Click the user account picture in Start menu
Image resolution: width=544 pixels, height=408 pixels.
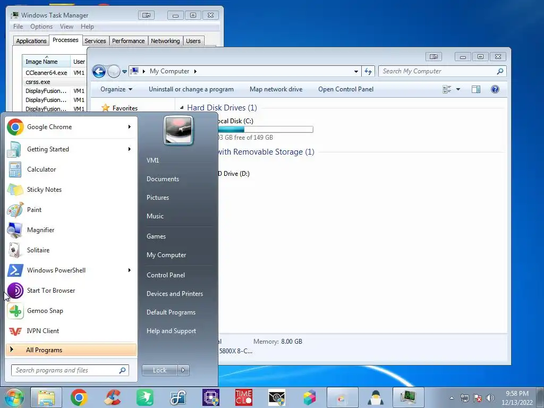pos(178,130)
